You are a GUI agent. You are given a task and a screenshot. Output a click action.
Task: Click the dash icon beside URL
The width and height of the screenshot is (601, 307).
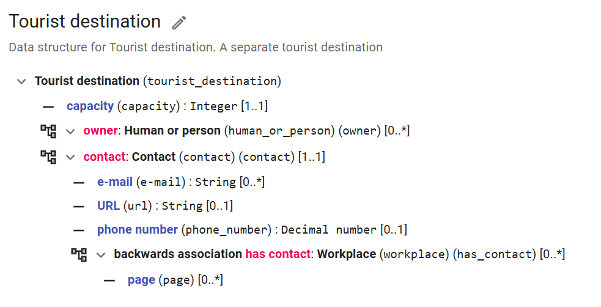(x=79, y=206)
